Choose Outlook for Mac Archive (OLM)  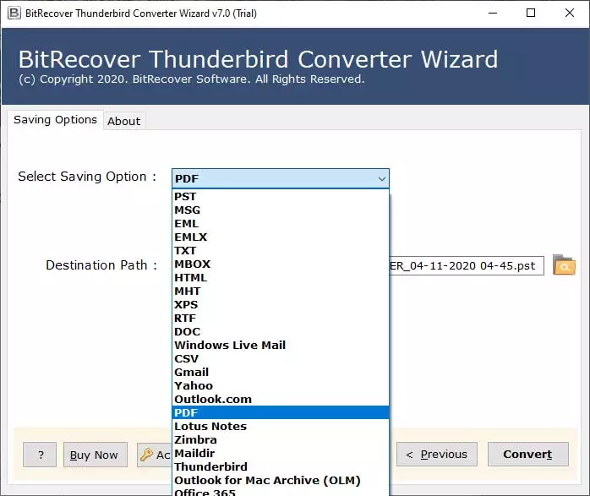pos(267,480)
